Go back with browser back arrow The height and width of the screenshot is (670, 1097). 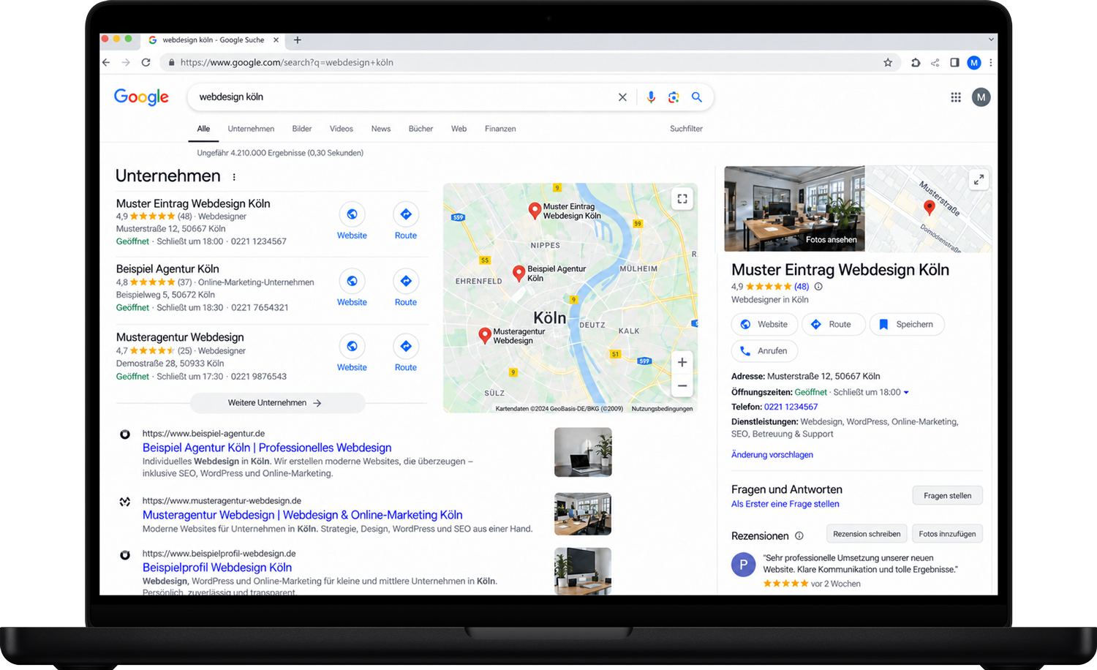tap(107, 63)
